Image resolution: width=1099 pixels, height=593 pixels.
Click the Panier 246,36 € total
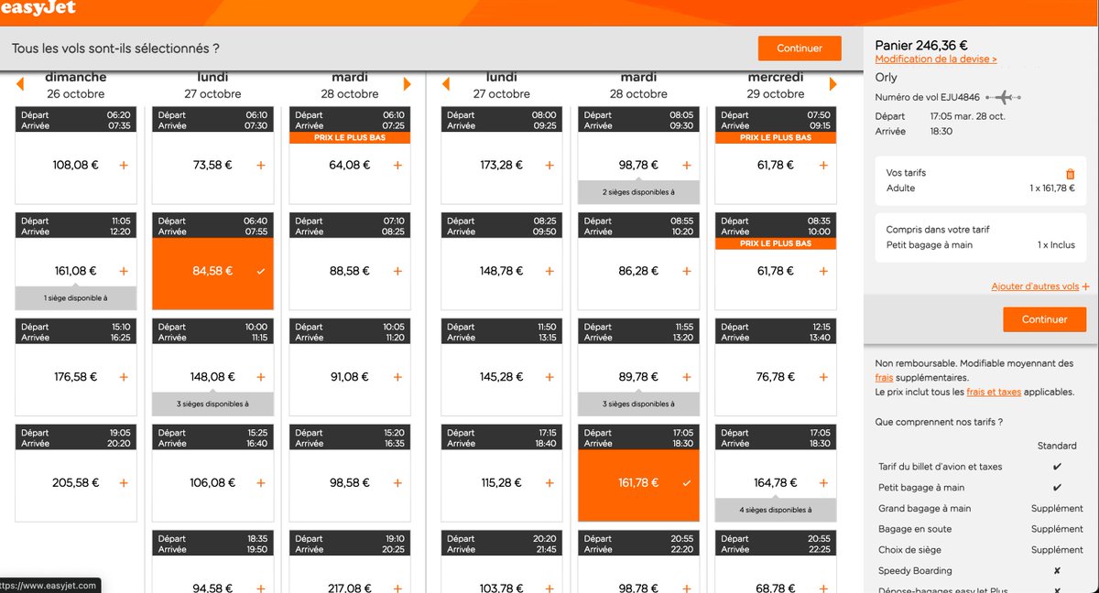[x=921, y=45]
